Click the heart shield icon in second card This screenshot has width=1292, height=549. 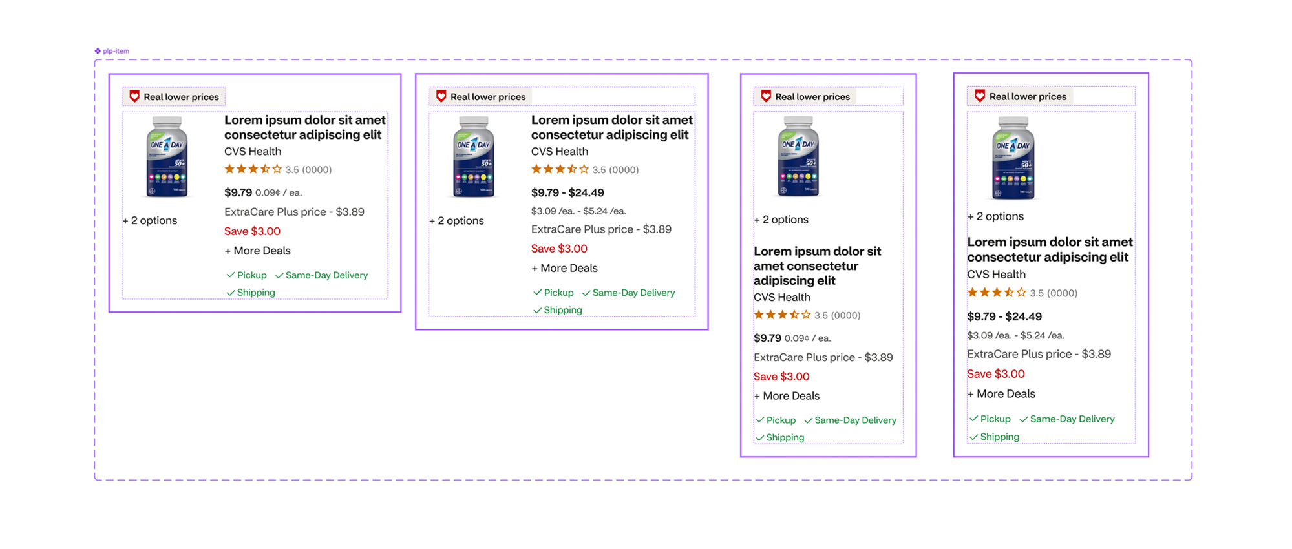coord(441,96)
